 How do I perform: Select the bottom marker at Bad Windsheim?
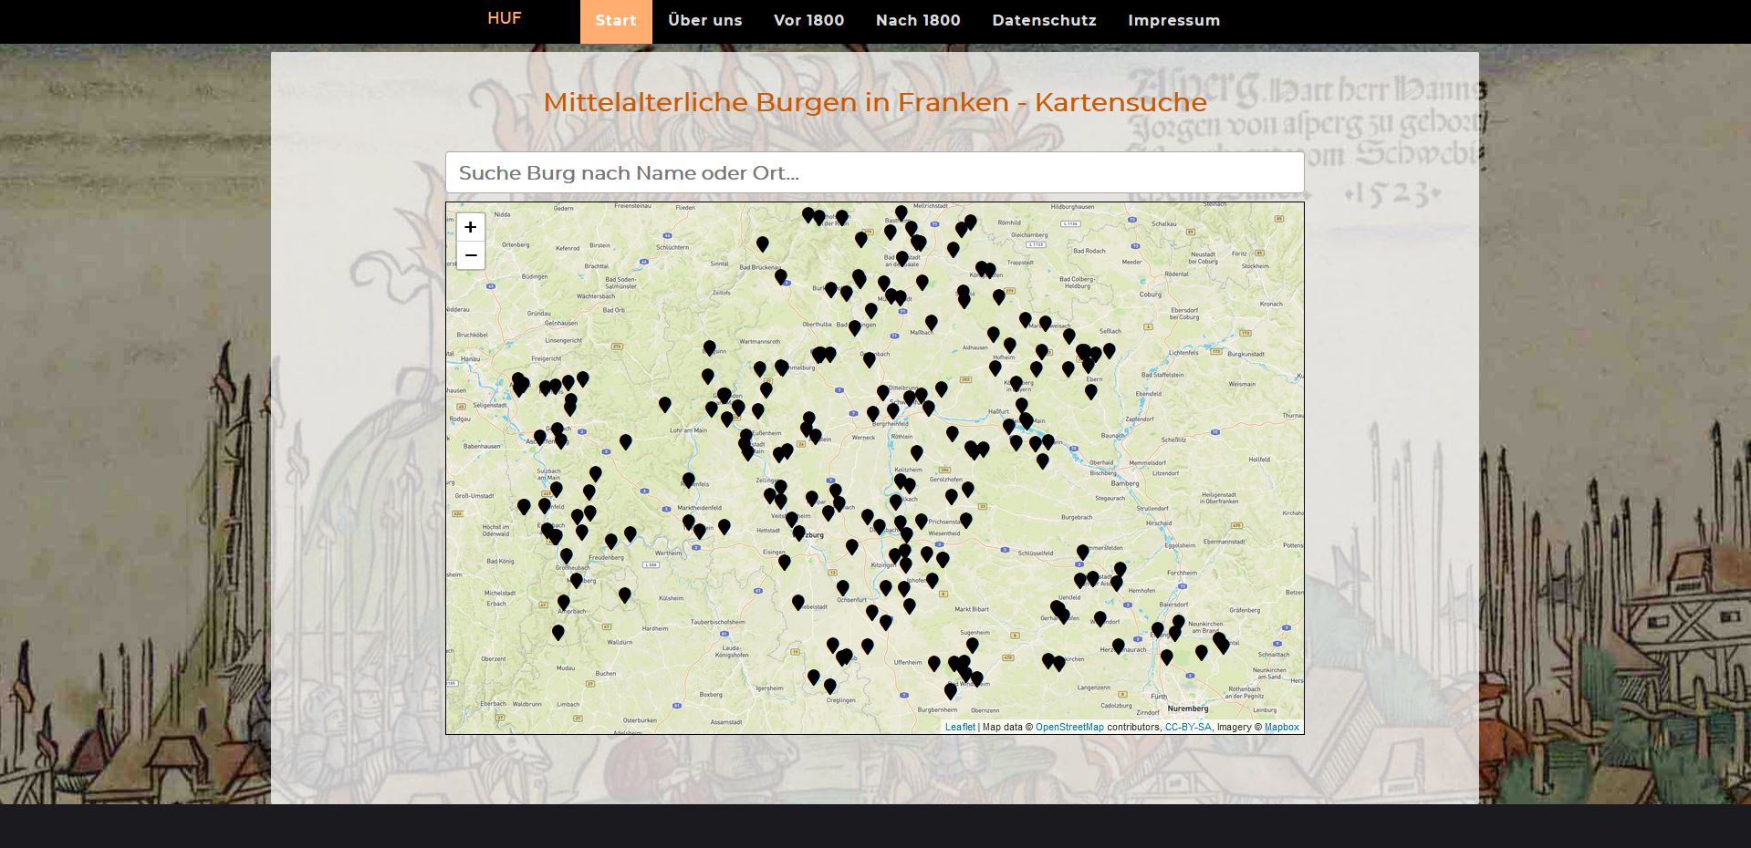(x=951, y=692)
